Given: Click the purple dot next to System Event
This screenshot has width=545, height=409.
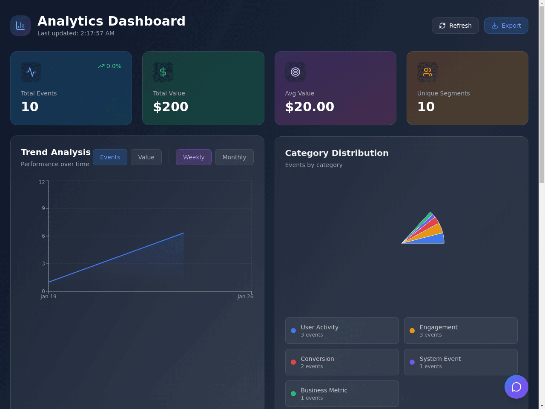Looking at the screenshot, I should [x=412, y=362].
